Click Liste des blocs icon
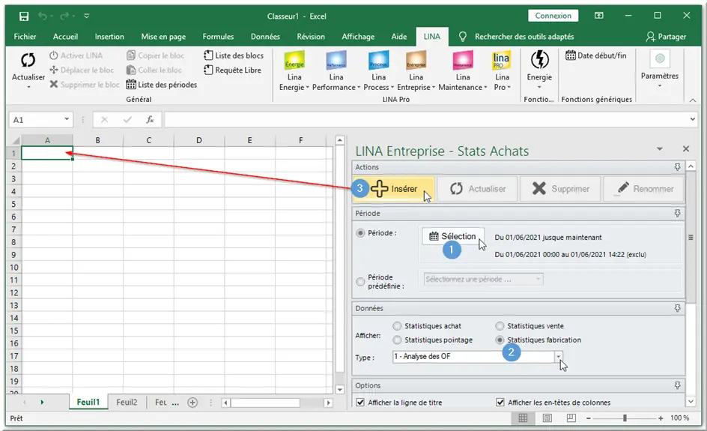Viewport: 707px width, 431px height. (x=208, y=55)
